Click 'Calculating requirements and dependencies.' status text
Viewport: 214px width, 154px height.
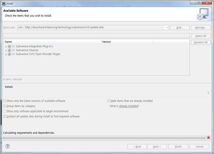click(x=29, y=133)
